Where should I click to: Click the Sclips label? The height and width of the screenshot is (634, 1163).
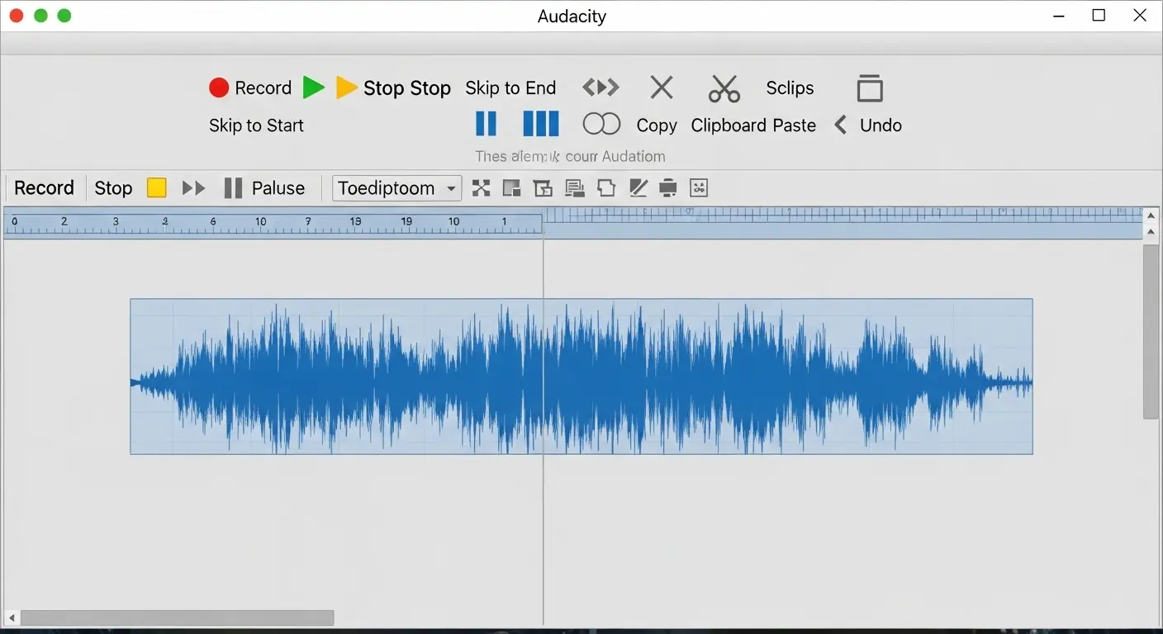(x=790, y=88)
